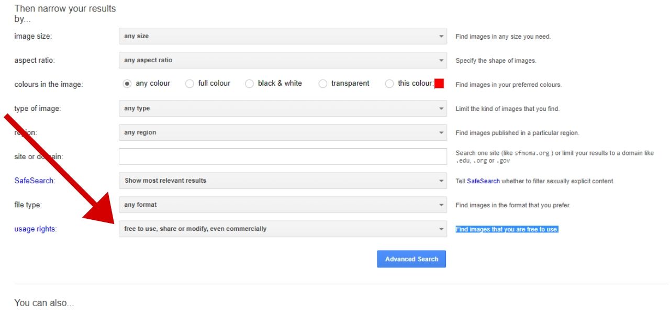The height and width of the screenshot is (314, 670).
Task: Pick the transparent colour option
Action: coord(323,84)
